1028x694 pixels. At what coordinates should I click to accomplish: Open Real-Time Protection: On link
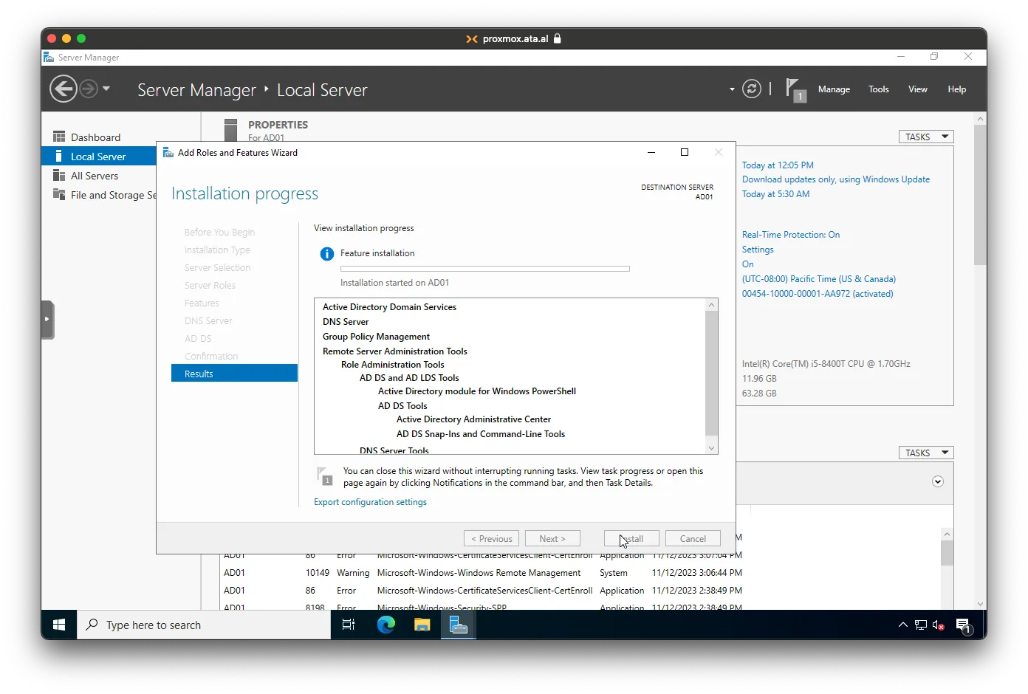(x=790, y=235)
